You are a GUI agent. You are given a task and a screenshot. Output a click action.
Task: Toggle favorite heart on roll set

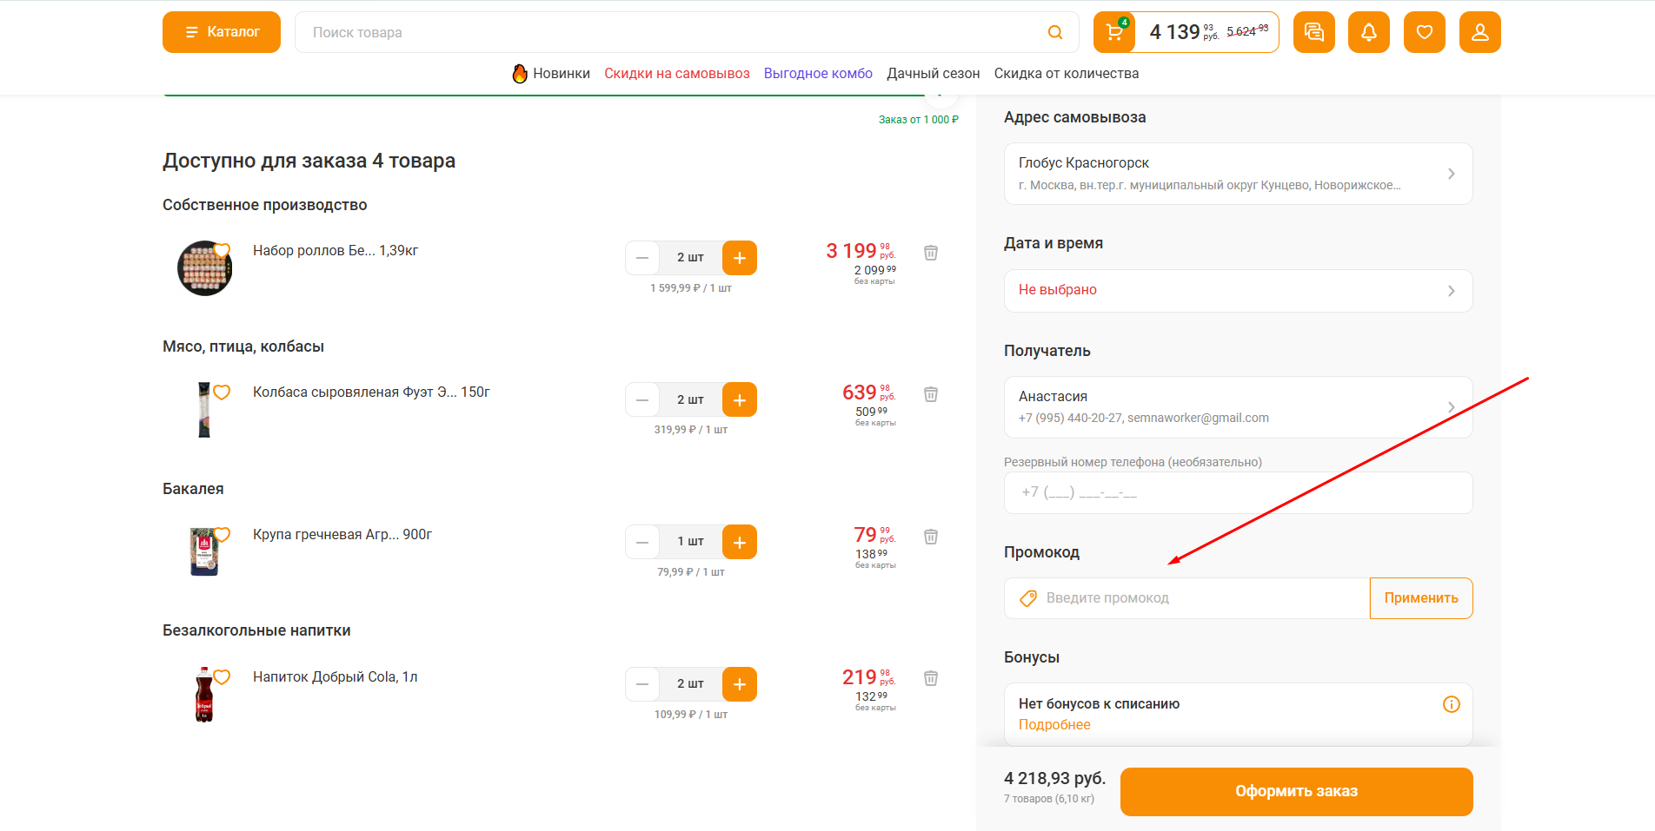pos(222,251)
